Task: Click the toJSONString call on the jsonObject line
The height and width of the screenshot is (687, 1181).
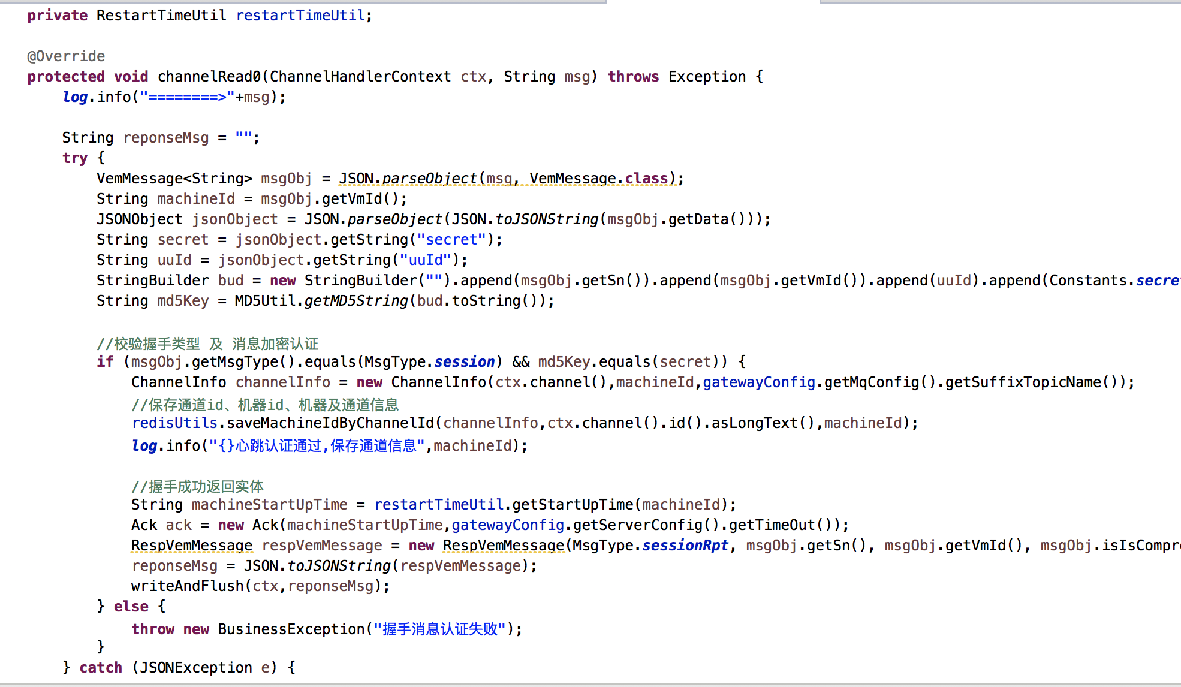Action: click(546, 219)
